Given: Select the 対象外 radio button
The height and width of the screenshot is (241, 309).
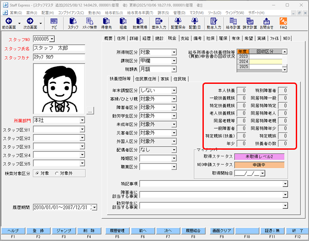Looking at the screenshot, I should 57,173.
